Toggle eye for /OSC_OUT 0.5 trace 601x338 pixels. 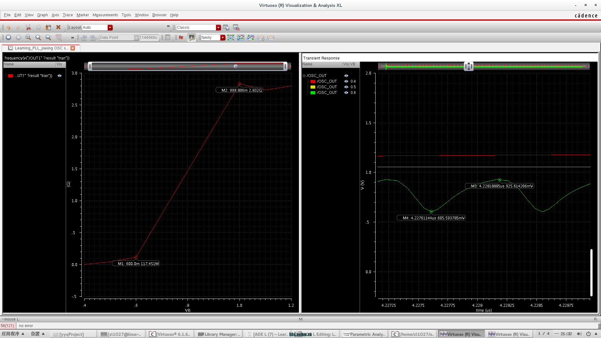346,87
